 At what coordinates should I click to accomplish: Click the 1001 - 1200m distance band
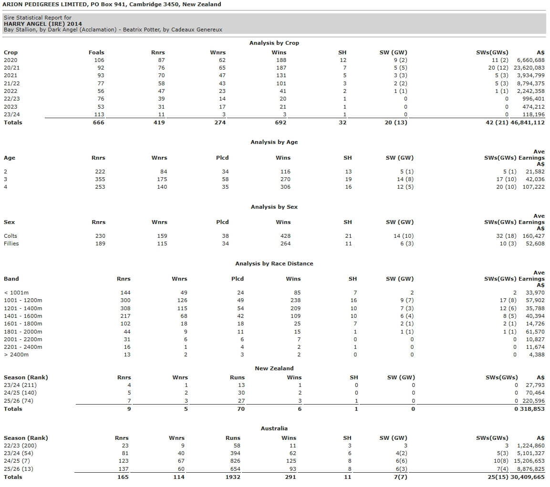pyautogui.click(x=23, y=300)
